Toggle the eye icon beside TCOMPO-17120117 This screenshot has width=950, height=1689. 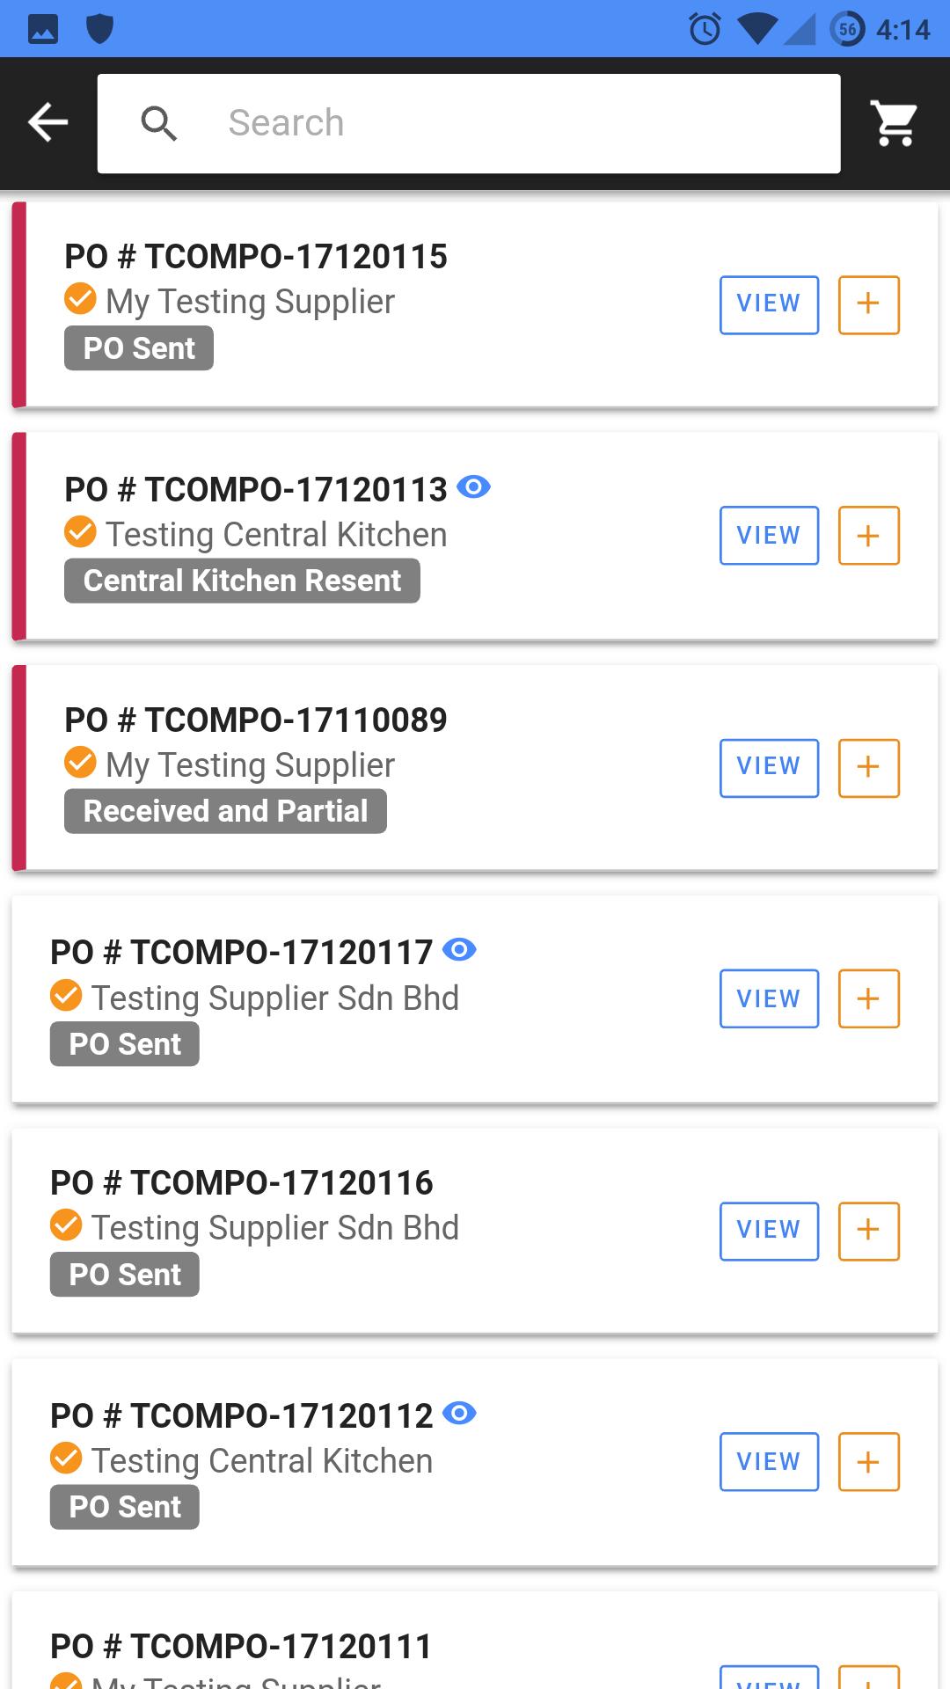tap(459, 950)
